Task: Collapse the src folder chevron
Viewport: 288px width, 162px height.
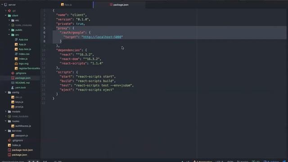Action: (9, 35)
